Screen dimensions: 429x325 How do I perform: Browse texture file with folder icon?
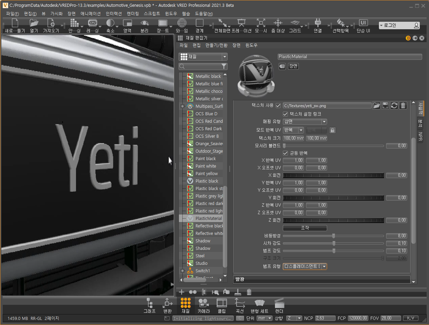point(377,105)
